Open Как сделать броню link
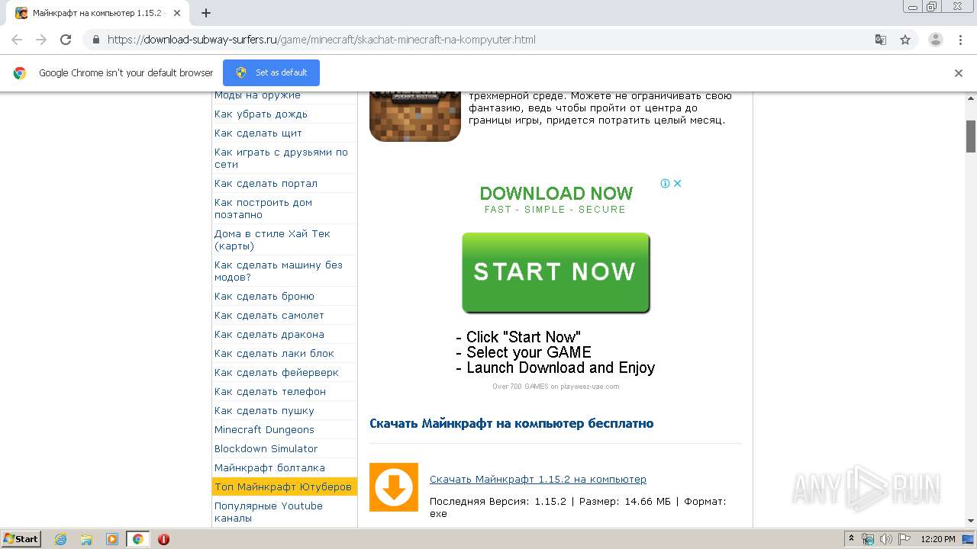Screen dimensions: 977x549 [x=264, y=296]
